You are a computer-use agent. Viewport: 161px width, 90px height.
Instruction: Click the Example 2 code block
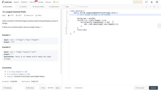(x=30, y=55)
